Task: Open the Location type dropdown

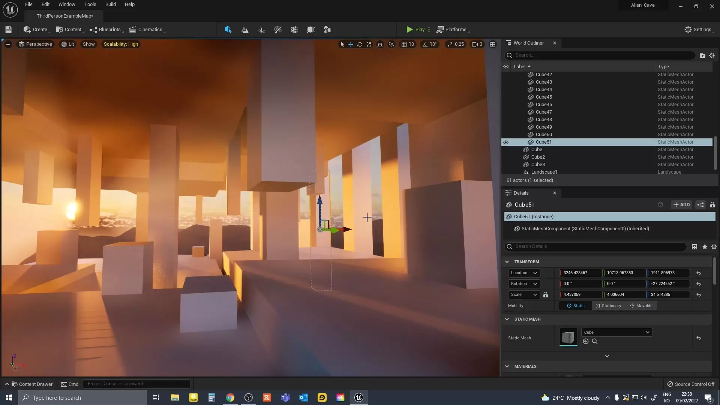Action: 524,273
